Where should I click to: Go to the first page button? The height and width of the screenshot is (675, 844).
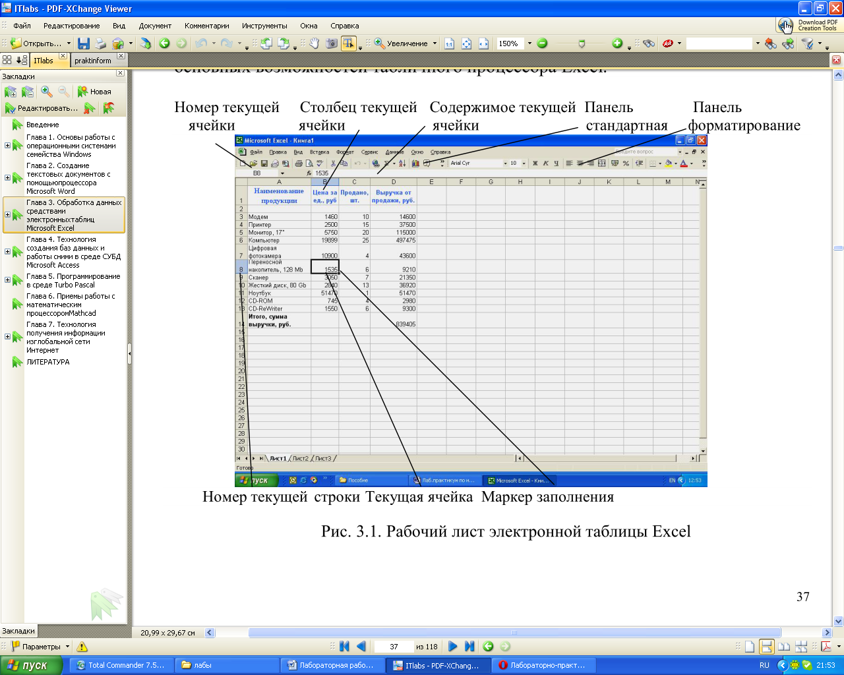click(x=344, y=647)
